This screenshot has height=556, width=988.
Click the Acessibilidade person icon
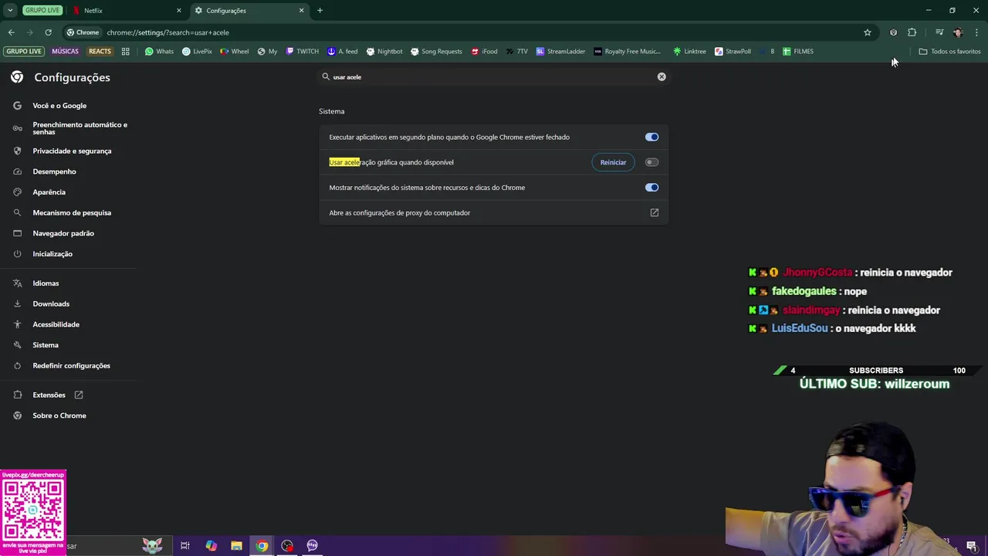[x=17, y=324]
